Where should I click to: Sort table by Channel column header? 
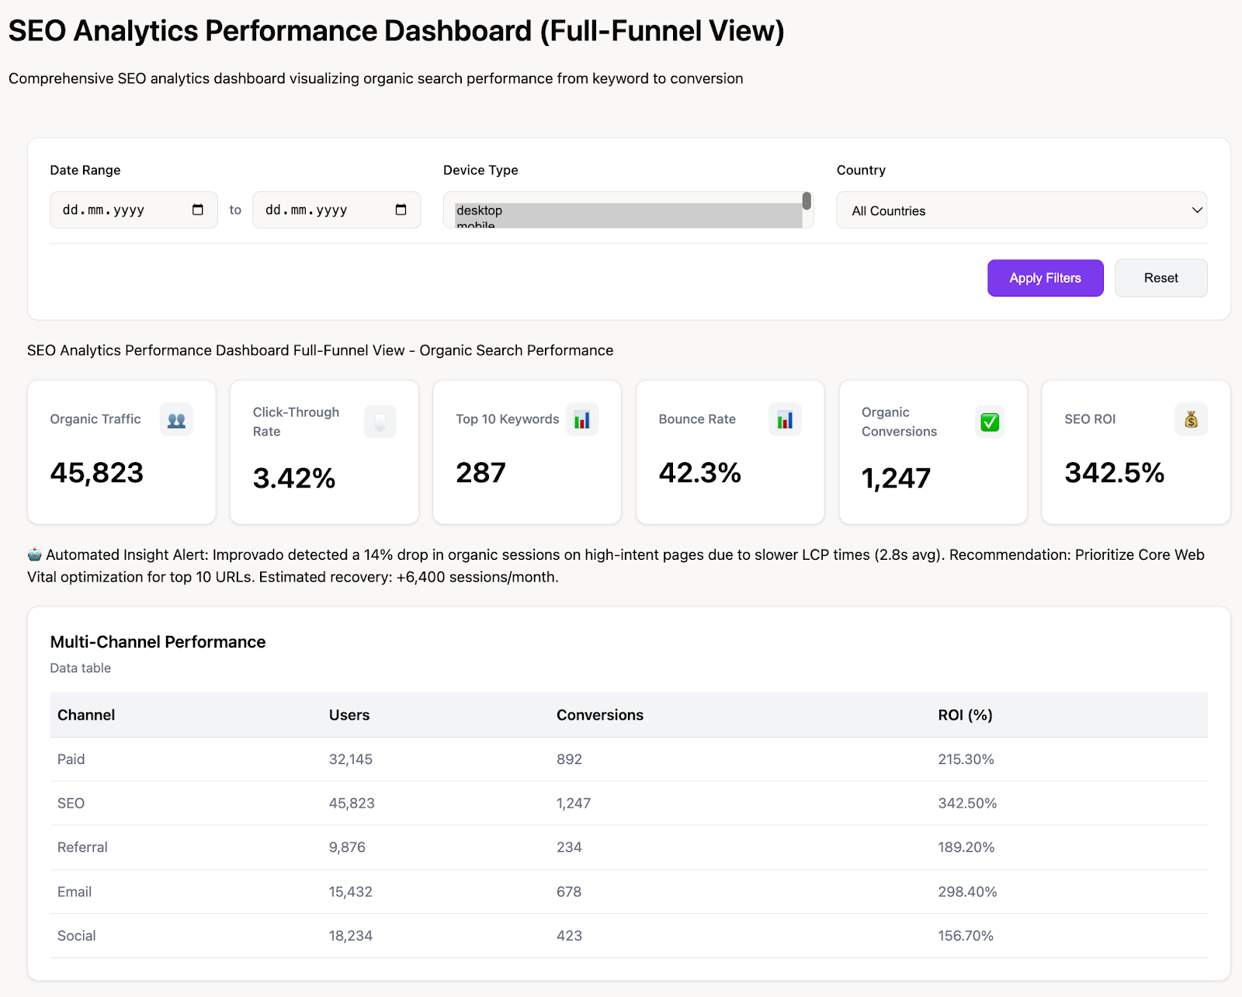tap(86, 715)
